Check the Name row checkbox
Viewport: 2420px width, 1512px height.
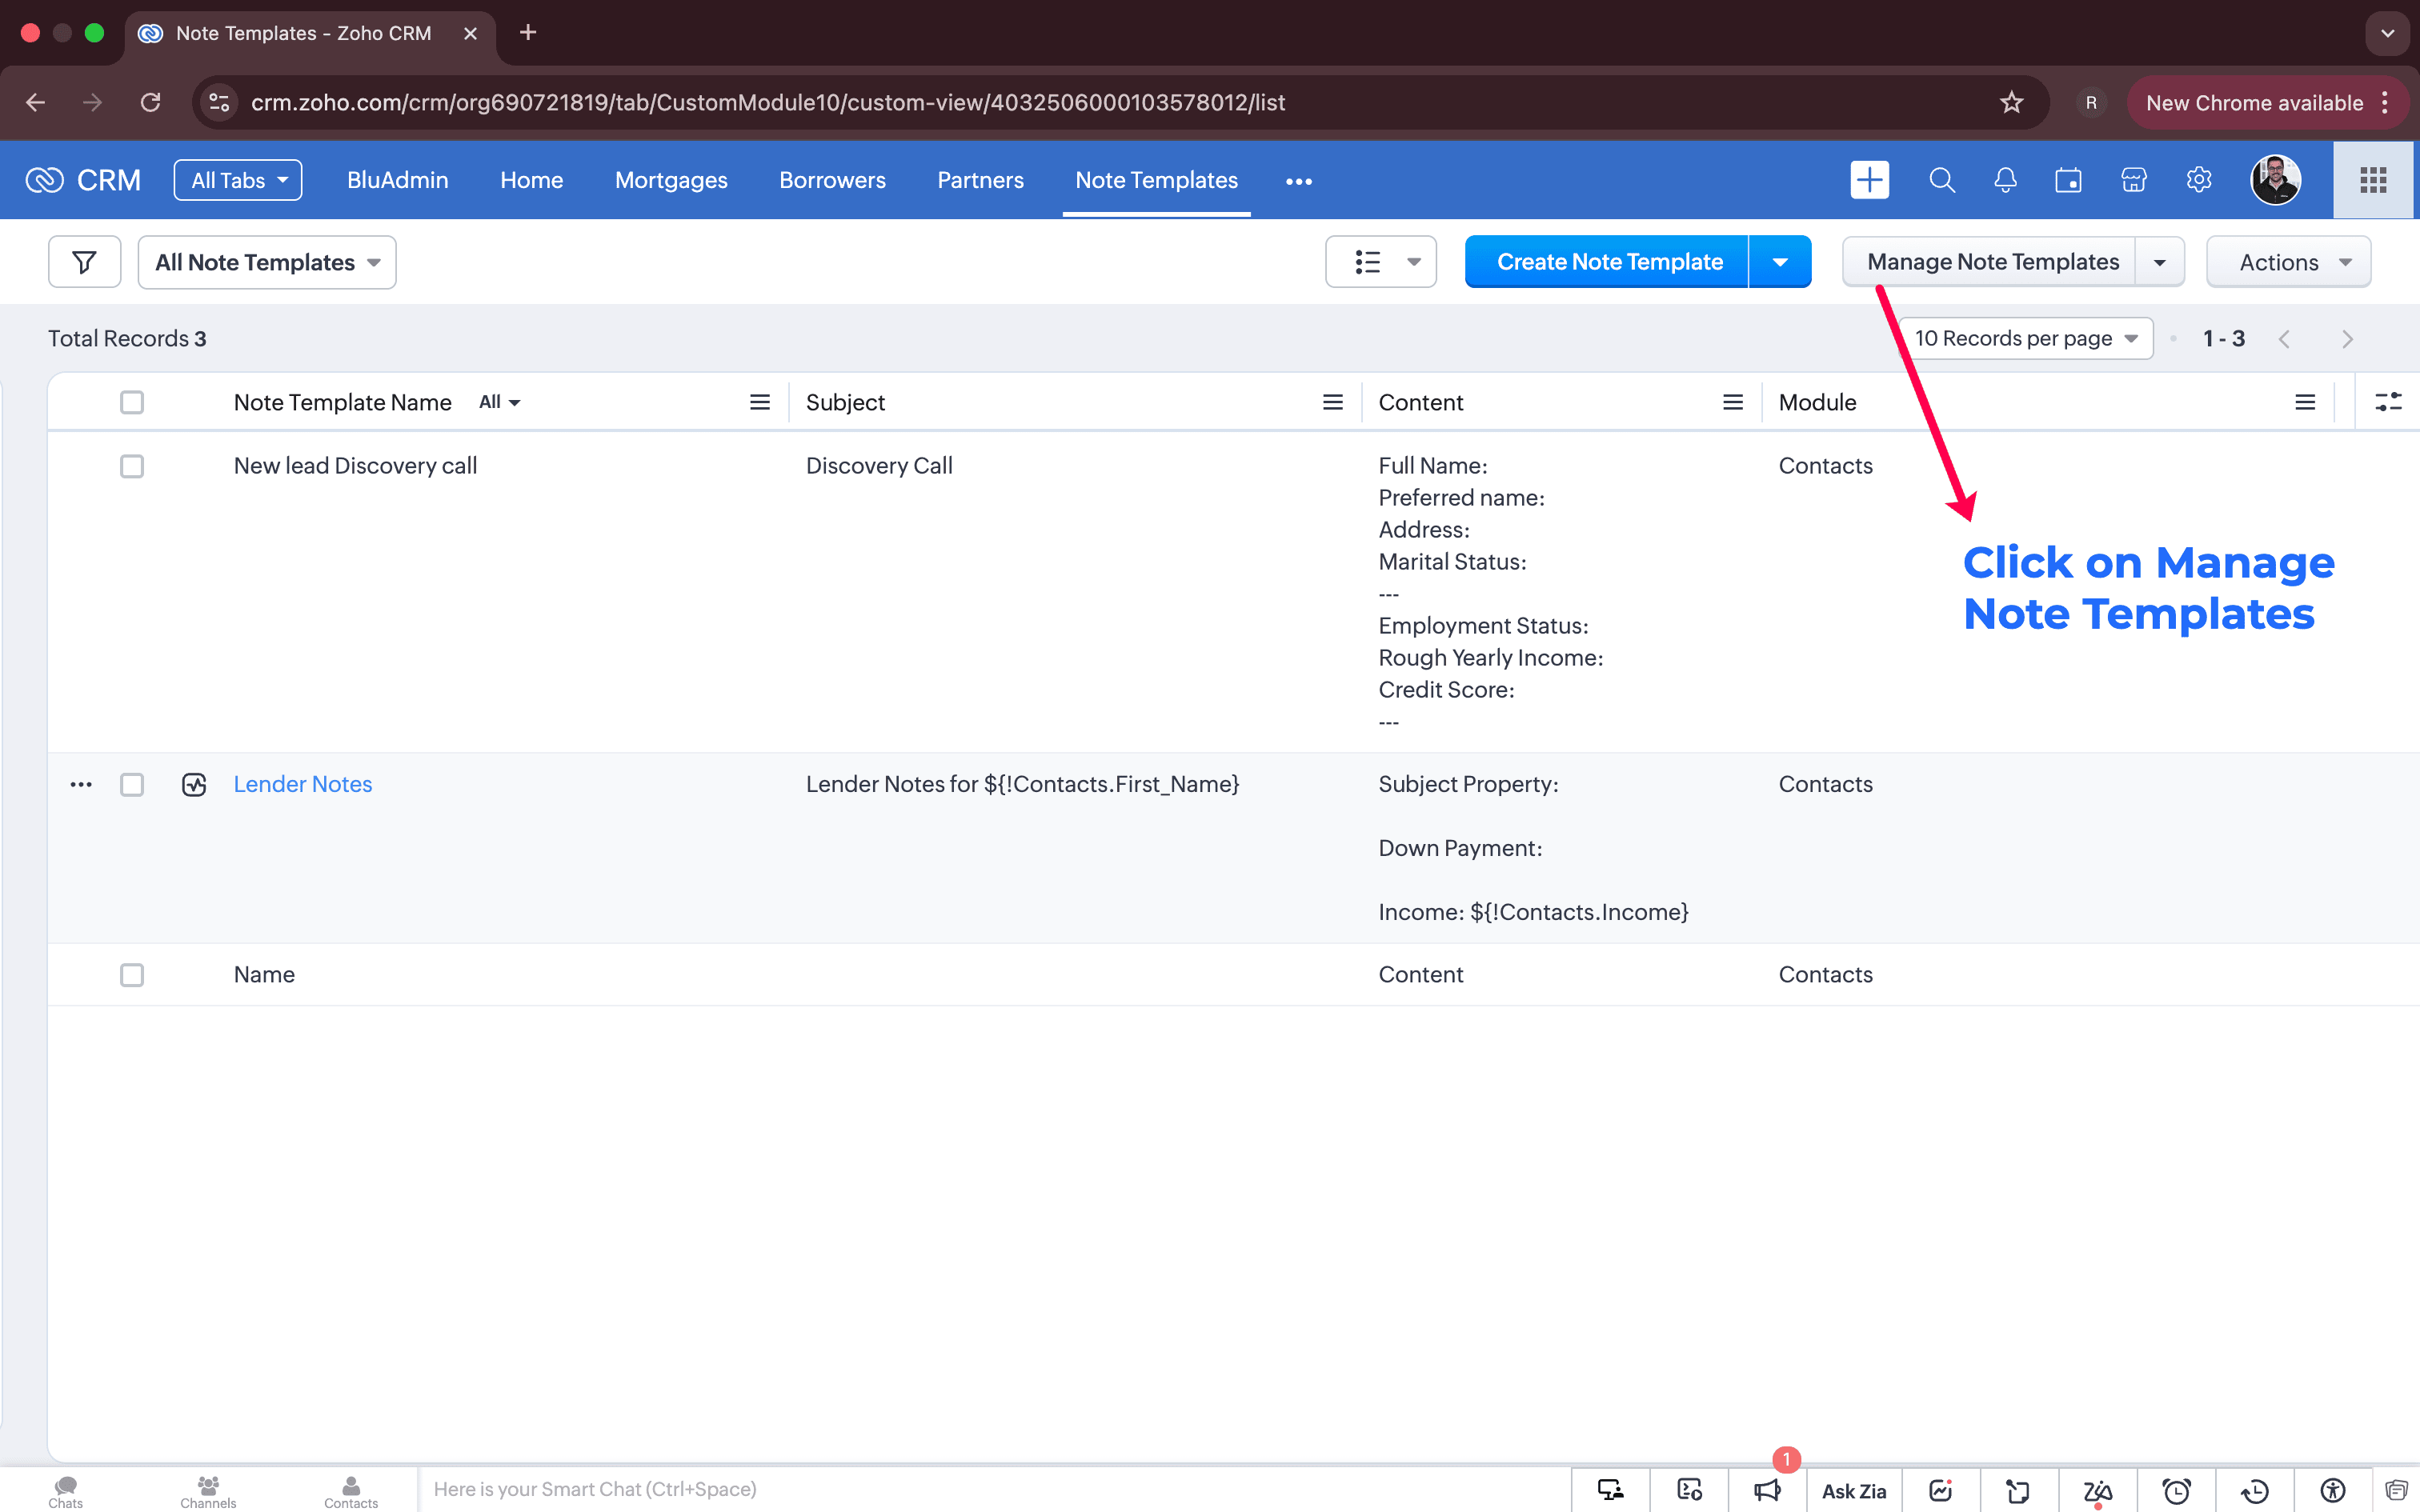pos(132,975)
